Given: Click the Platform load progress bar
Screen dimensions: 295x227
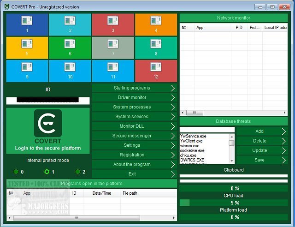Looking at the screenshot, I should point(234,217).
